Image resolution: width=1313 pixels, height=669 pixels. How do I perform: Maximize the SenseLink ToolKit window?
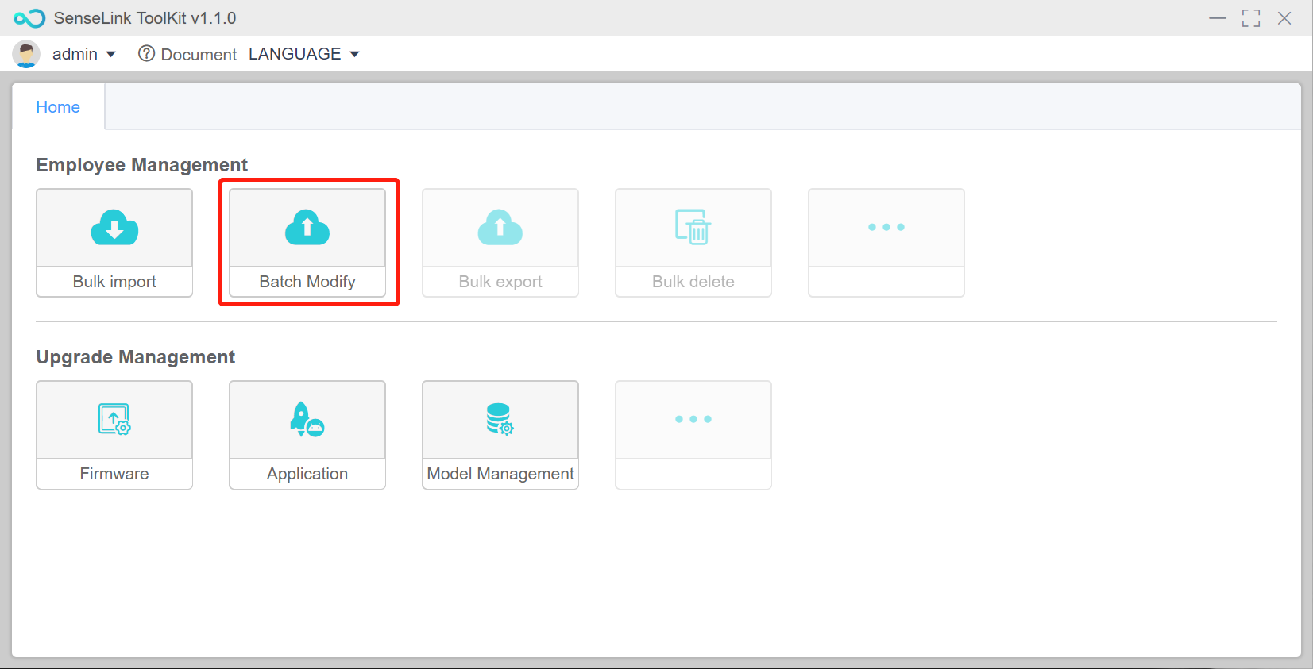(x=1251, y=18)
